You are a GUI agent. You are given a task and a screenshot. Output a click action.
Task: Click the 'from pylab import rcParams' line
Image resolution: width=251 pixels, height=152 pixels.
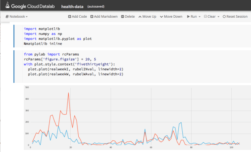pyautogui.click(x=51, y=54)
